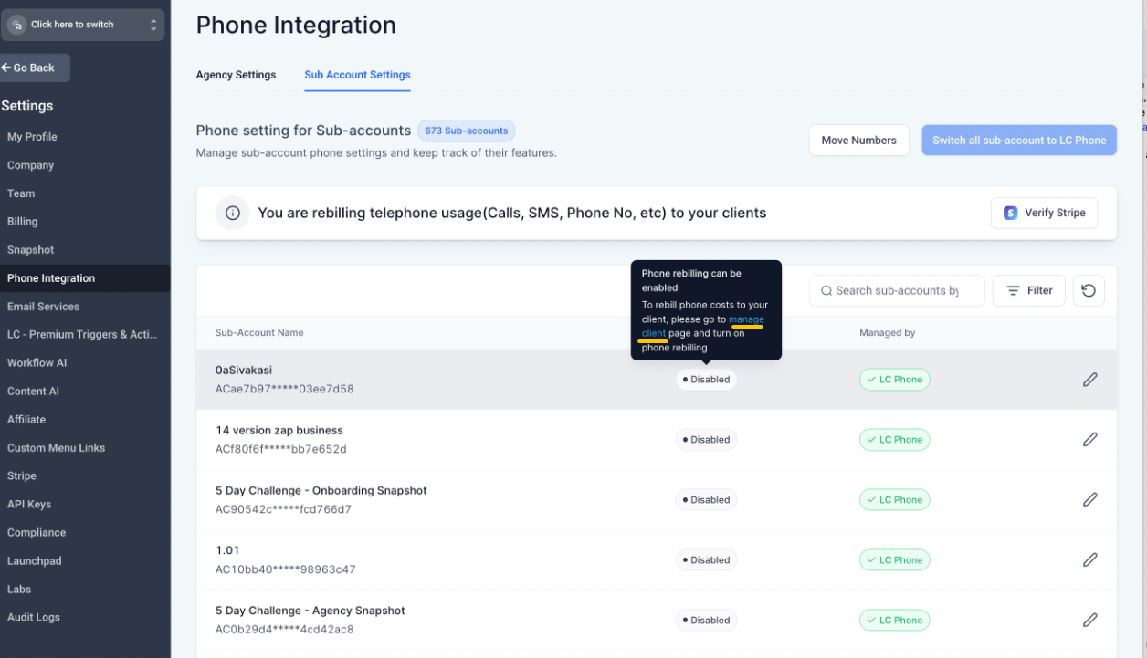1147x658 pixels.
Task: Focus the Search sub-accounts field
Action: [897, 290]
